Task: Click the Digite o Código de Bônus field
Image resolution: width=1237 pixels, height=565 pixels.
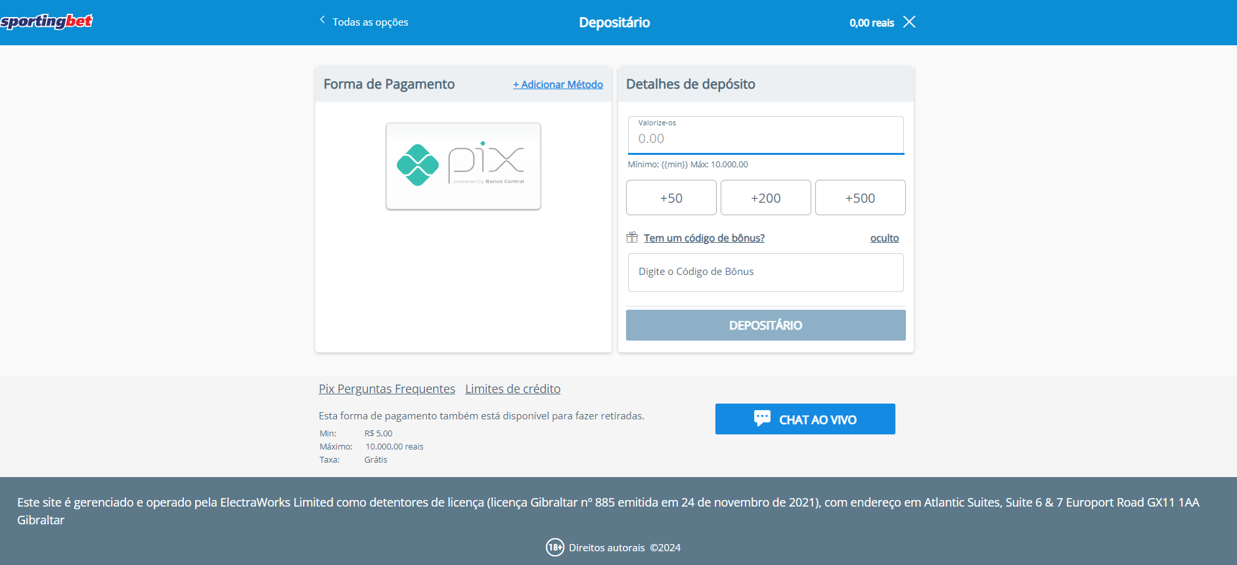Action: tap(766, 272)
